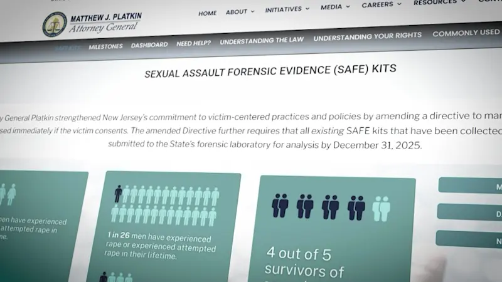Open the CAREERS menu
The image size is (502, 282).
tap(378, 5)
